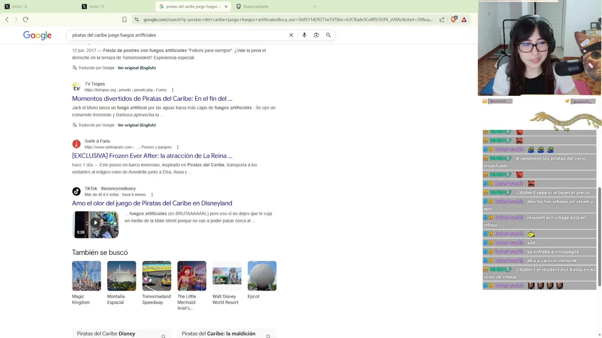Click Ver original (English) under TV Tropes result

[136, 125]
